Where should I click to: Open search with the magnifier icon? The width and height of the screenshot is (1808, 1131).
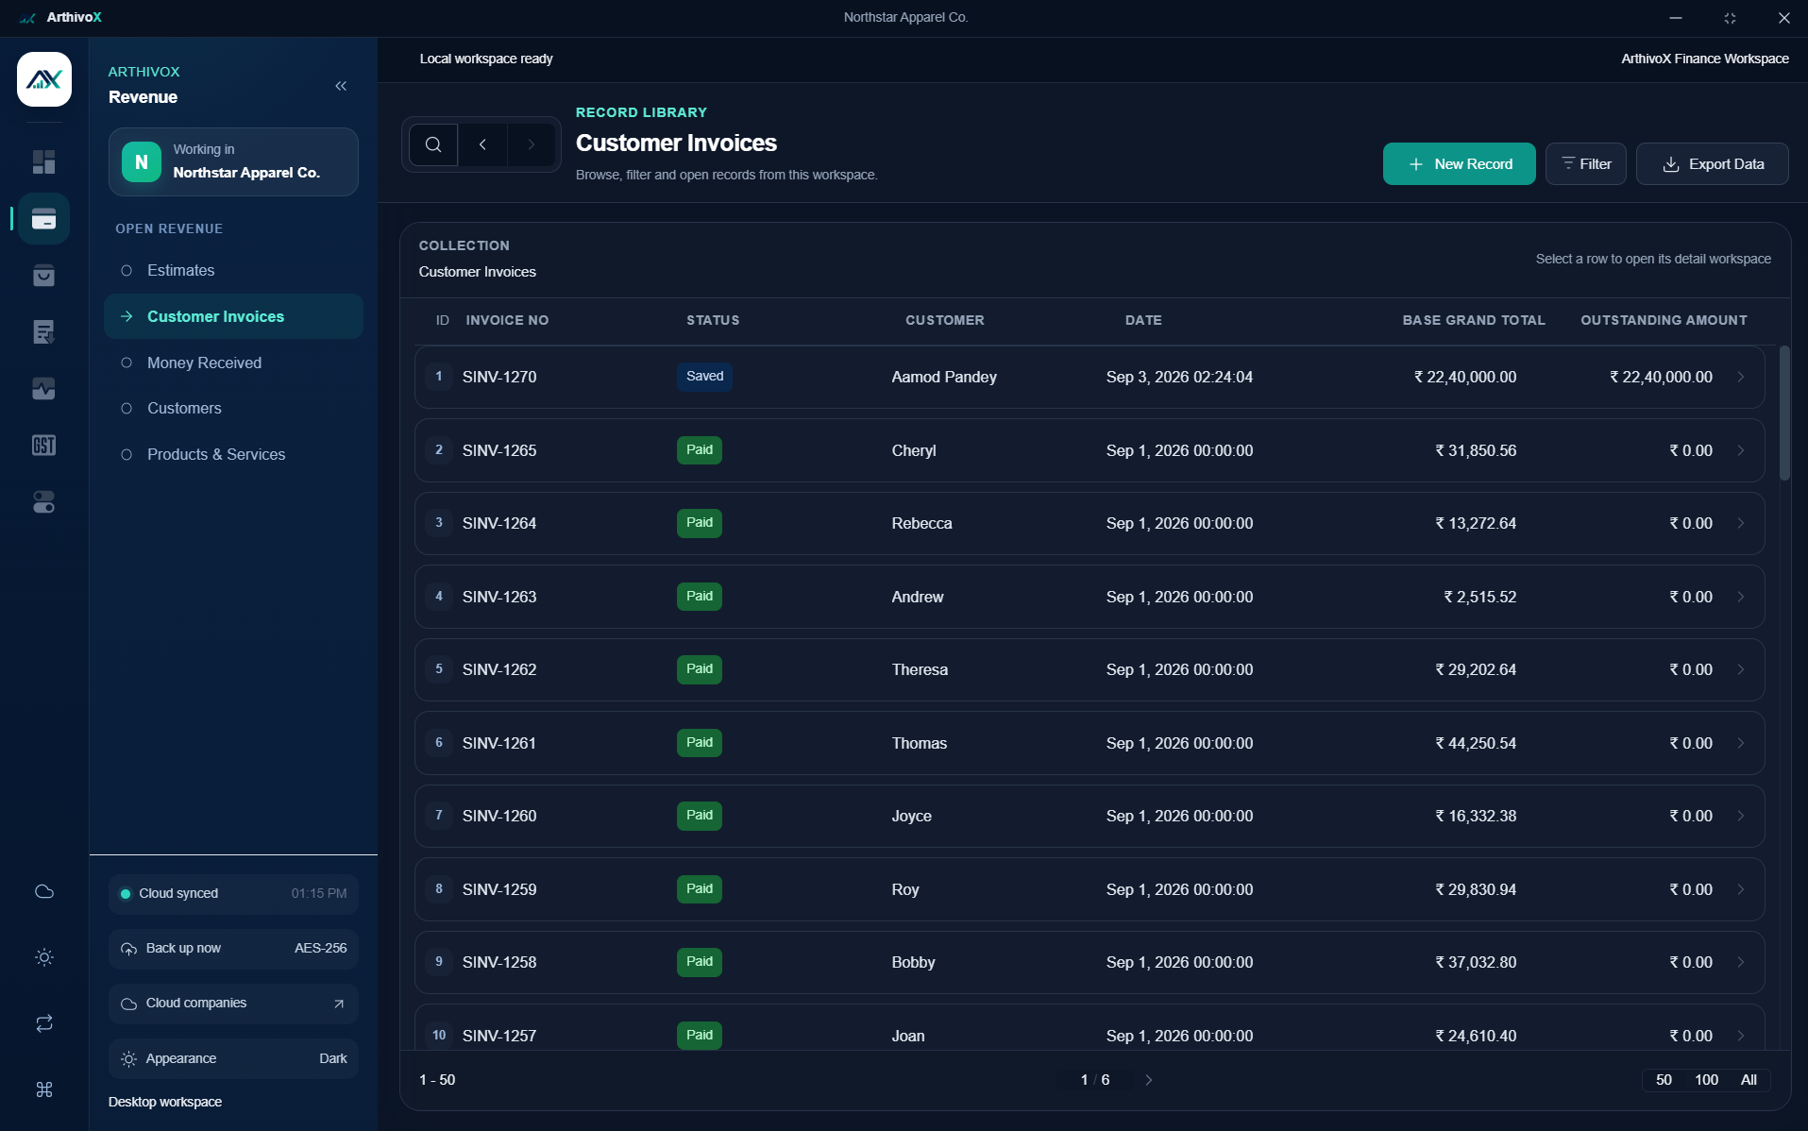pos(433,144)
